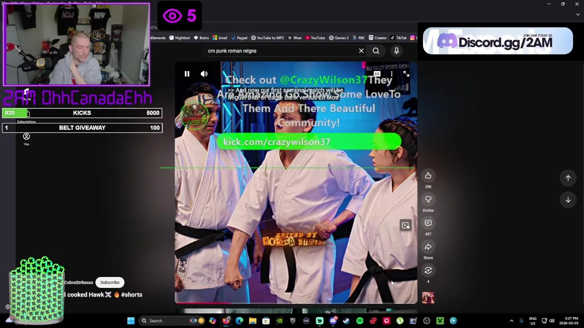Click the Dislike thumbs-down button
The image size is (584, 328).
coord(428,200)
